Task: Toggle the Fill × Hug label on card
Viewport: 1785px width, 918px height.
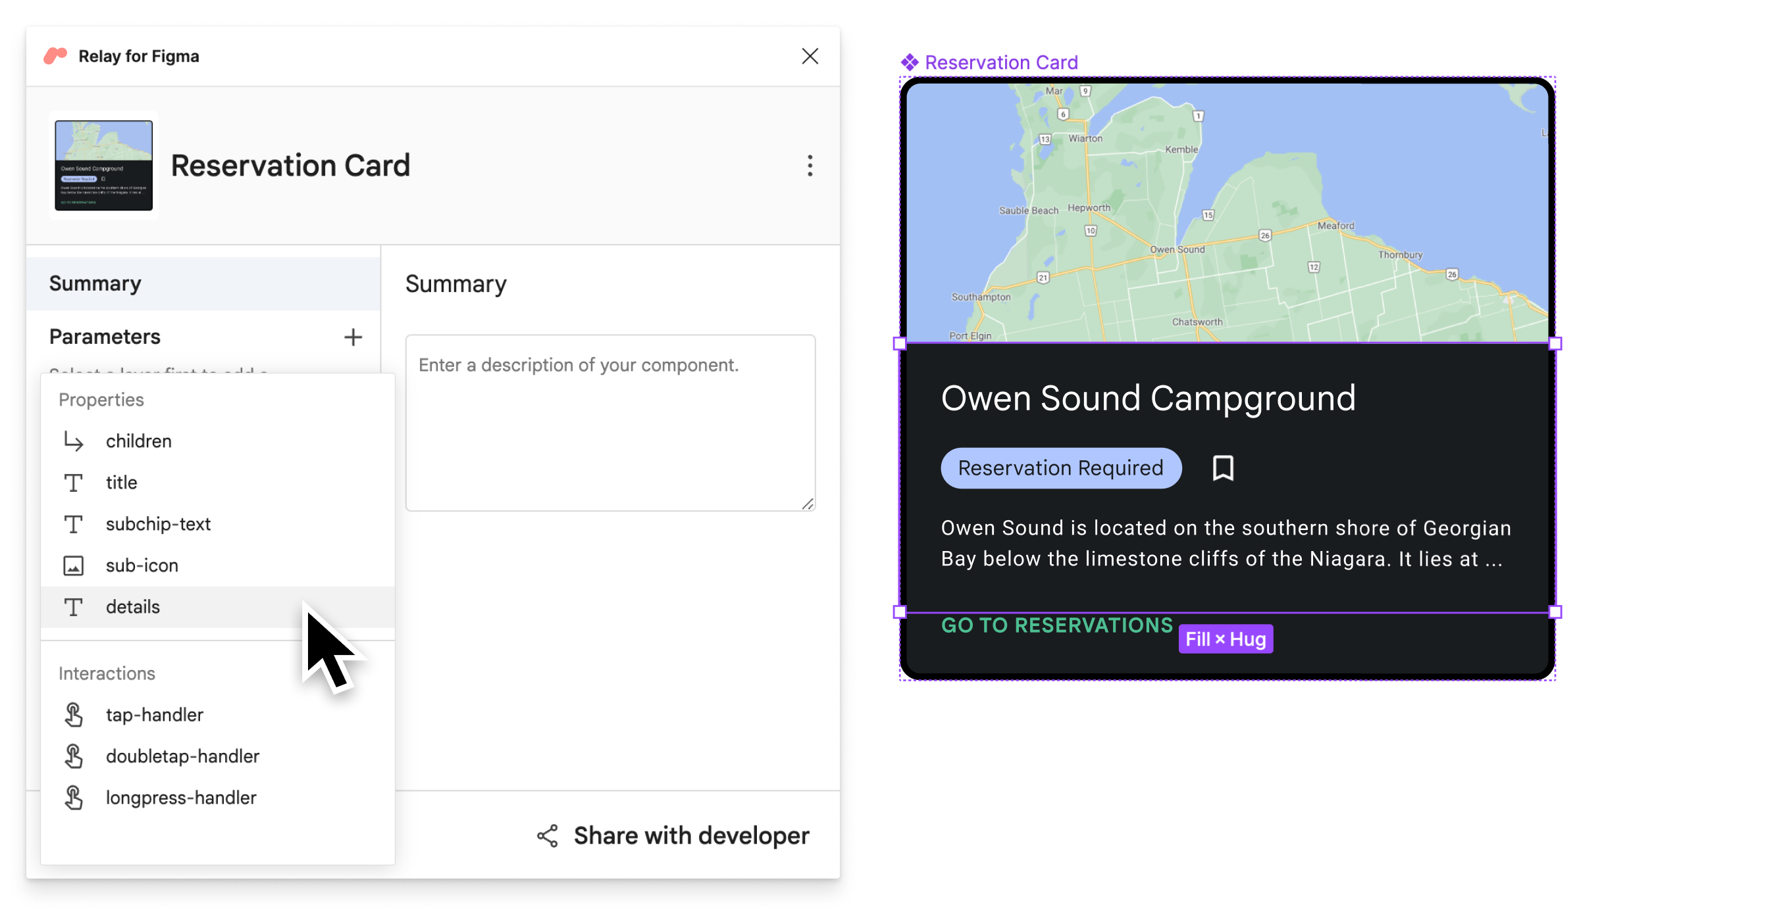Action: click(1225, 638)
